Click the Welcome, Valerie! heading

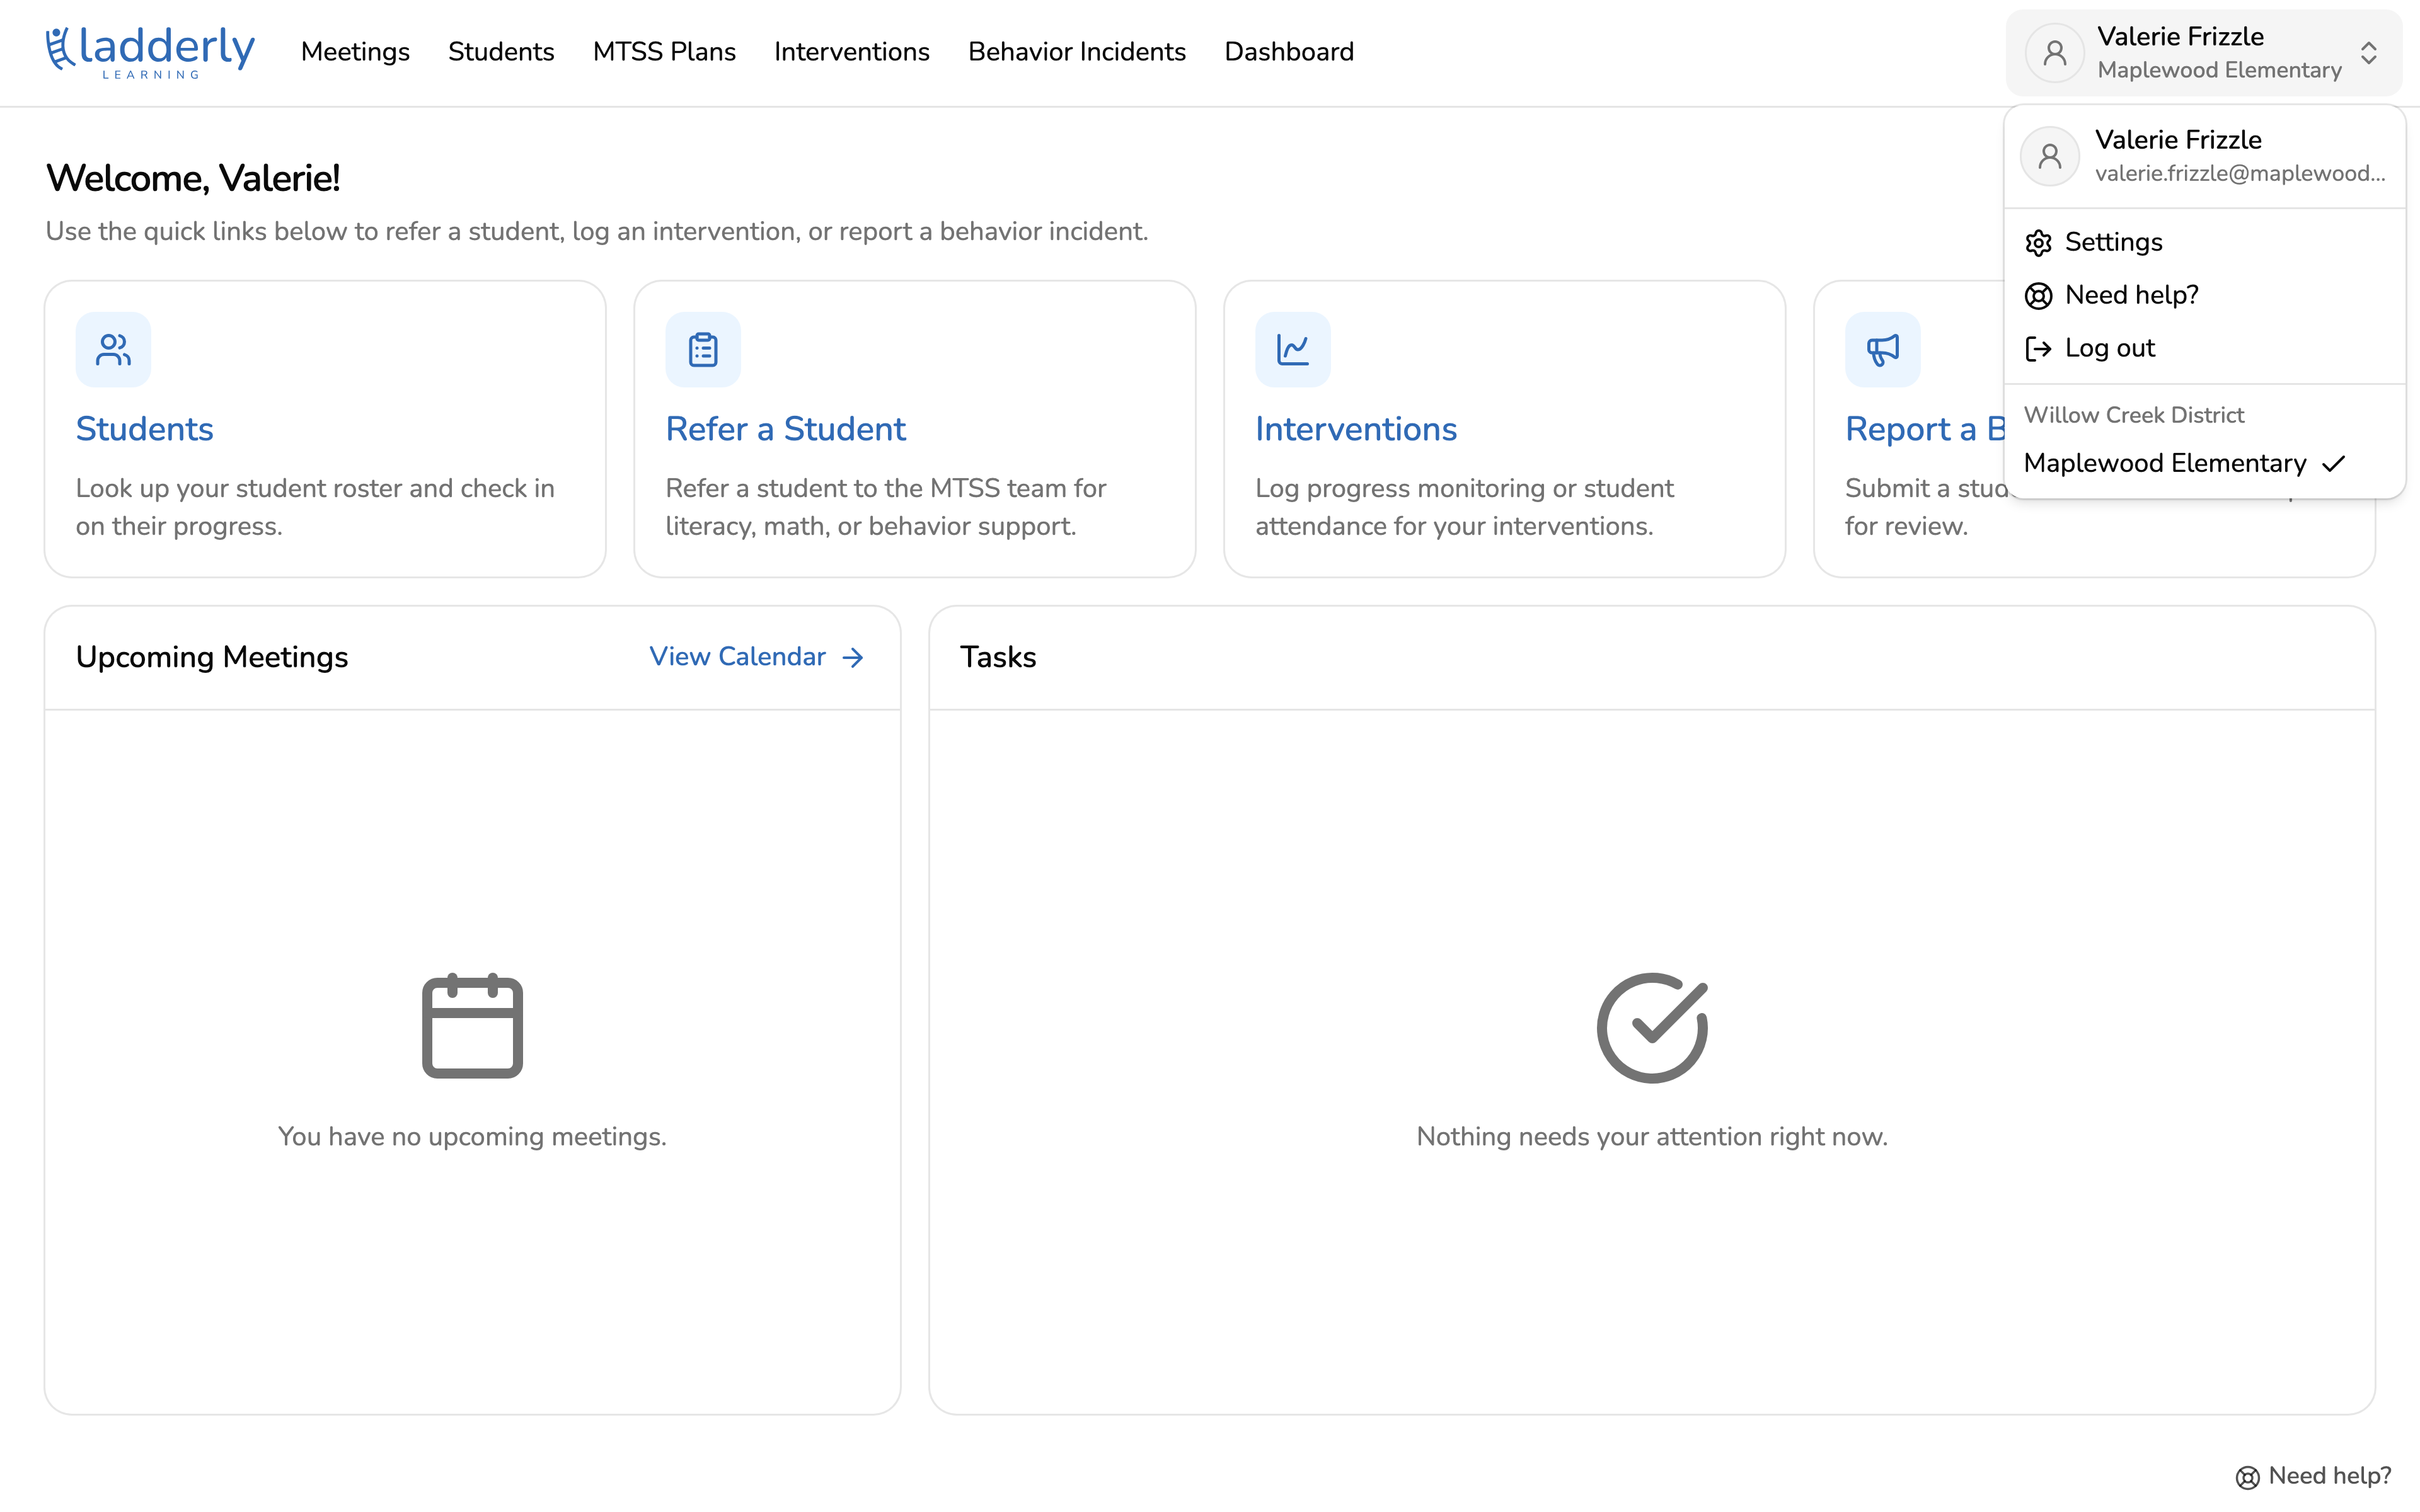pos(193,178)
